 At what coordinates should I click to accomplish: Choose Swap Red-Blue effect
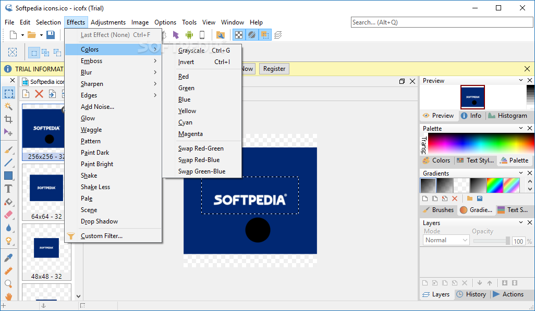coord(202,159)
